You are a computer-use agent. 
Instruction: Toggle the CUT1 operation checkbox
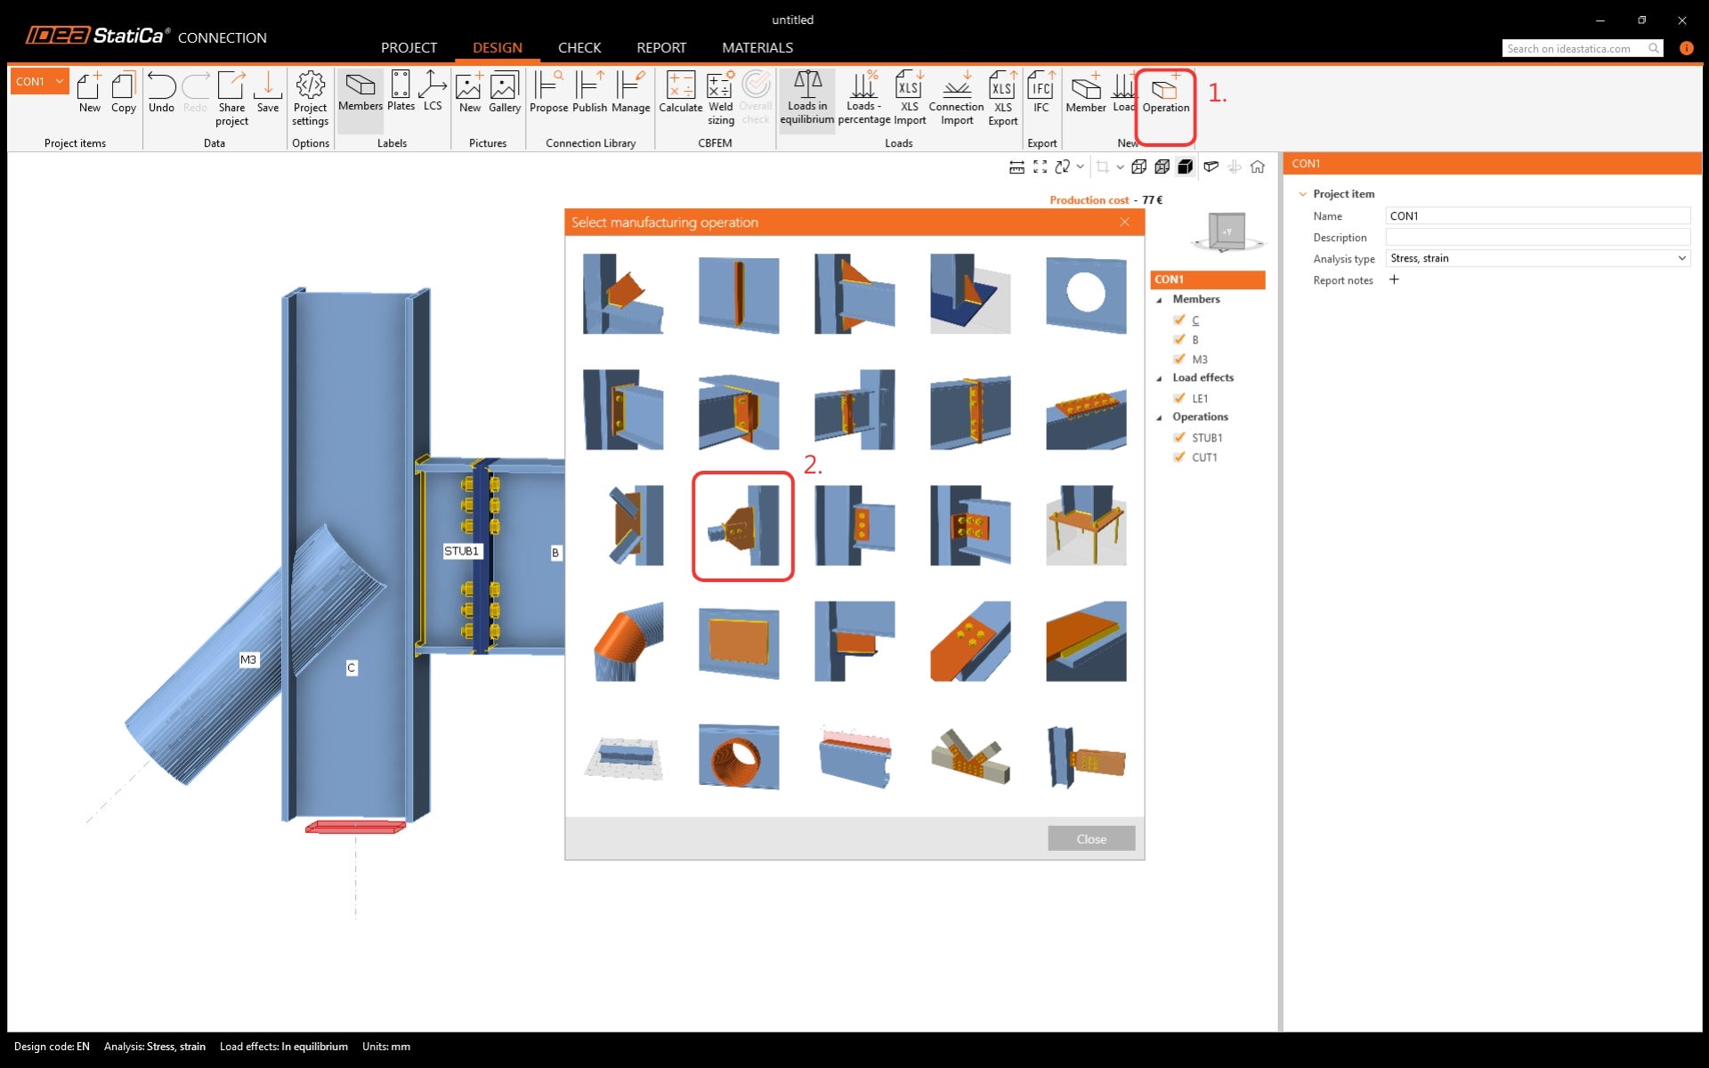click(x=1179, y=457)
